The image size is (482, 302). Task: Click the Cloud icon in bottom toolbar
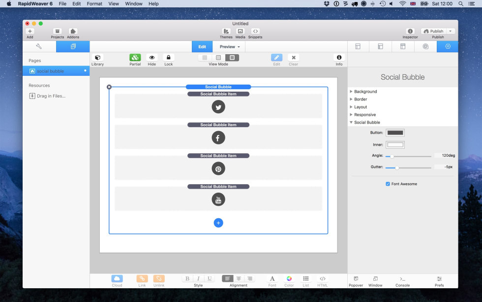pos(117,279)
